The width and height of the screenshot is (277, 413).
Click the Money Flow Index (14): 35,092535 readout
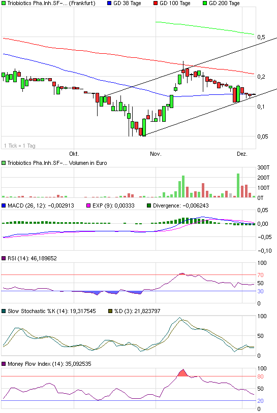click(x=49, y=364)
